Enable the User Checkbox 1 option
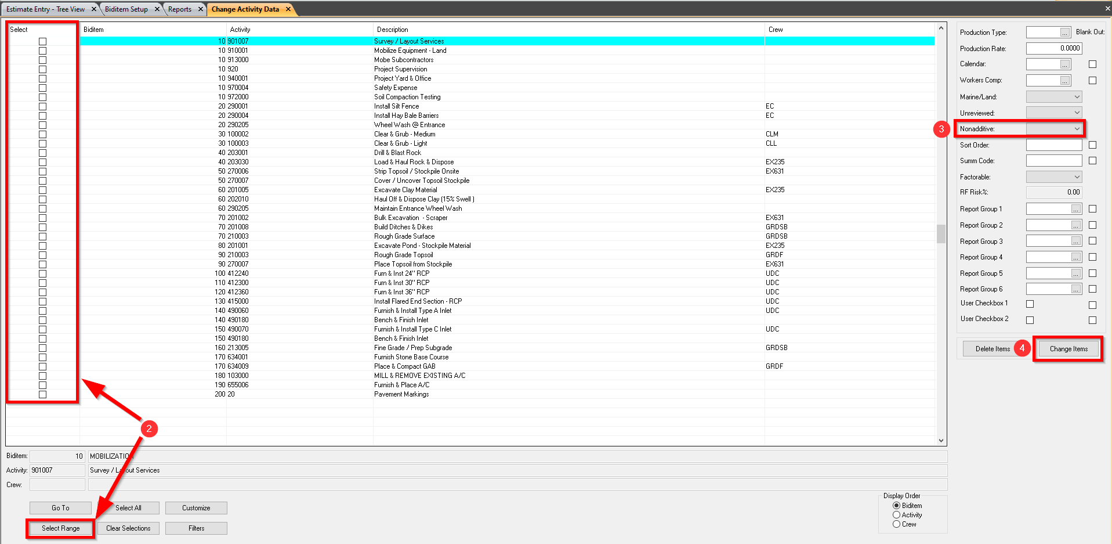The image size is (1112, 544). [1030, 304]
